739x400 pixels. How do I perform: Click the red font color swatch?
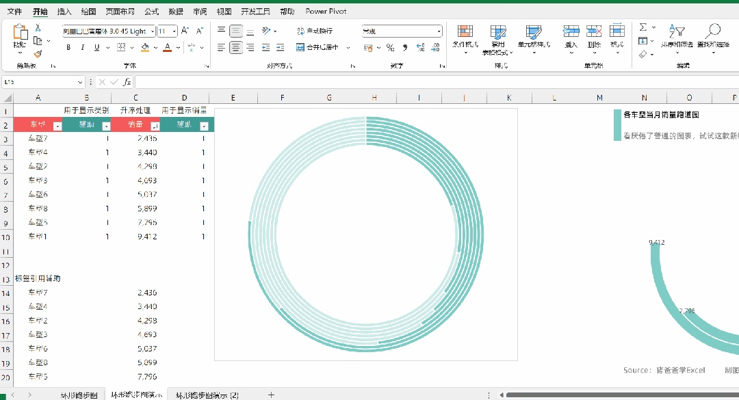click(167, 47)
